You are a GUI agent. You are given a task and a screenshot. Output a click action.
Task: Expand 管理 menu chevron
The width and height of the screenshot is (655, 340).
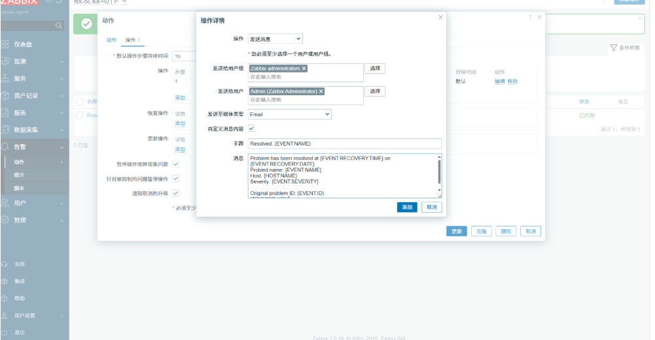(62, 221)
